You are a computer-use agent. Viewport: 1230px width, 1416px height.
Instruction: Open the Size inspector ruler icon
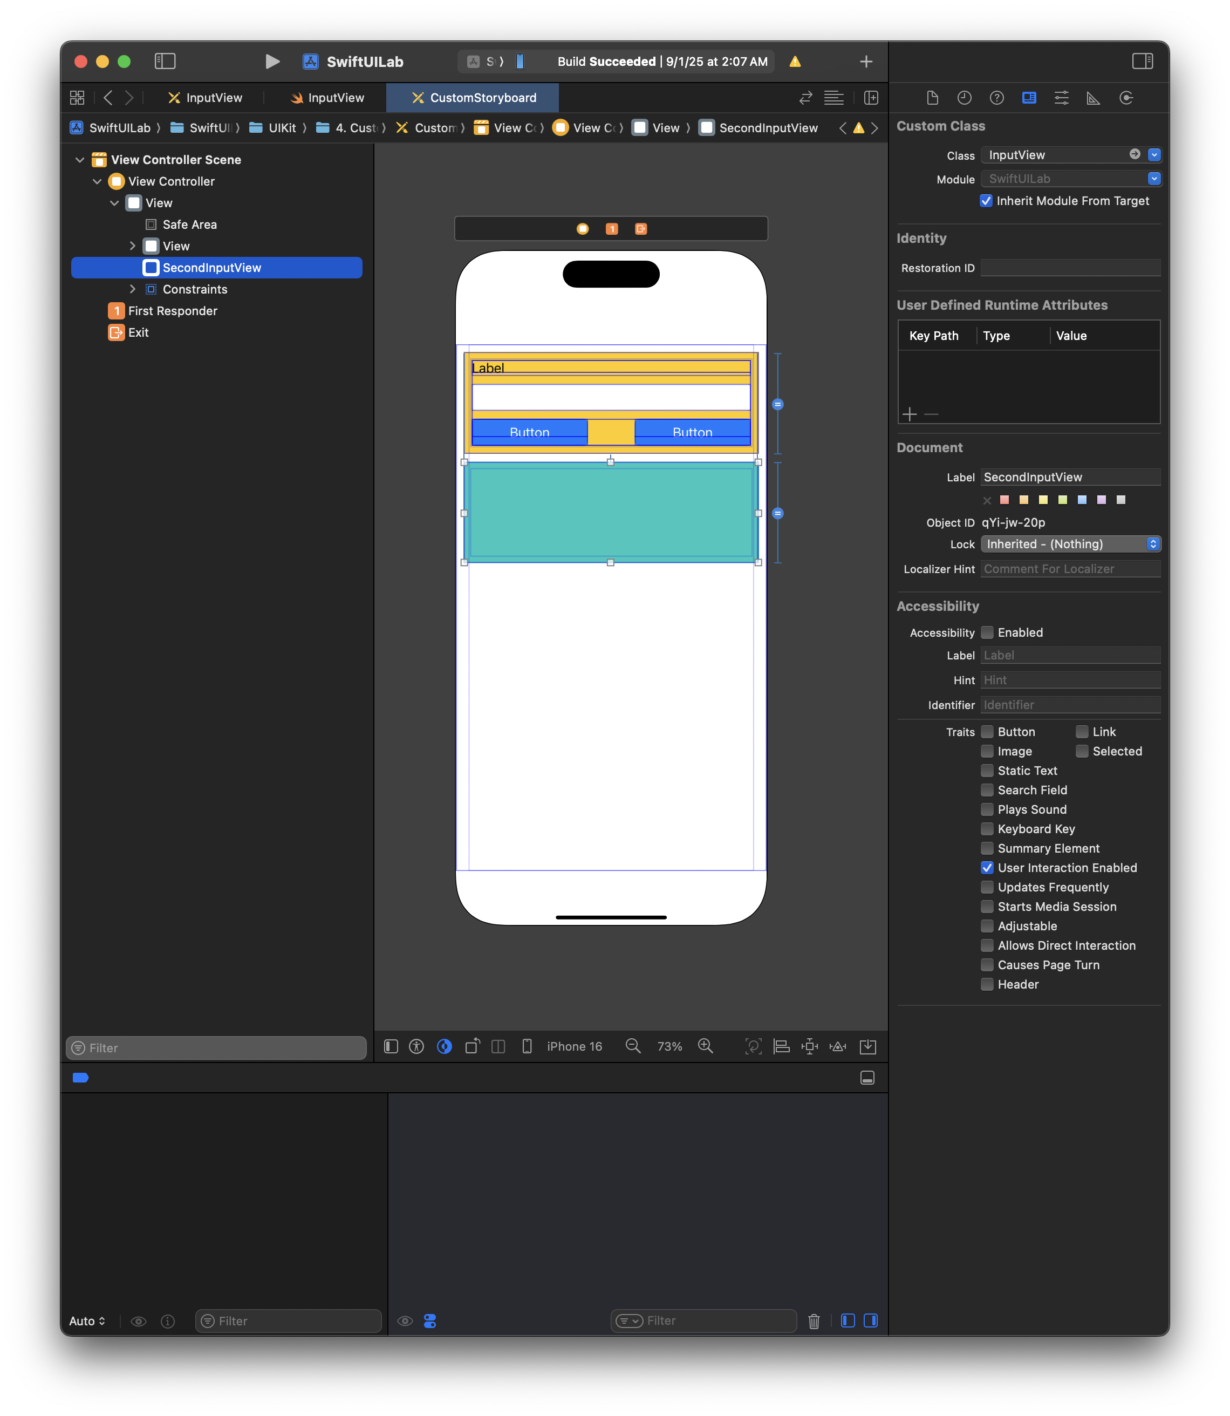pyautogui.click(x=1094, y=98)
